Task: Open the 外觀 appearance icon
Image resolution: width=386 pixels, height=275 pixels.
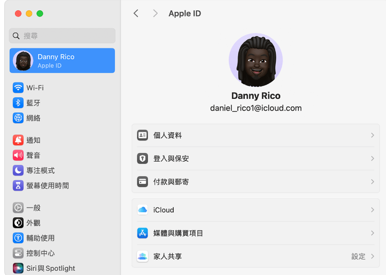Action: [18, 223]
